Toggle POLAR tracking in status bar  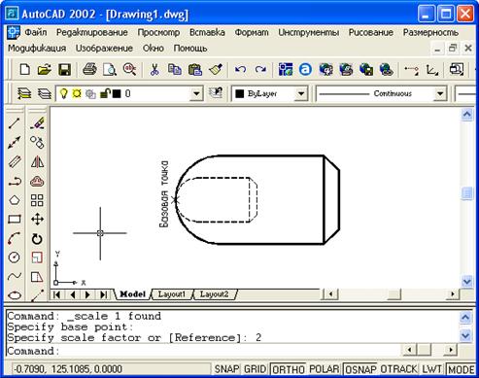(324, 369)
